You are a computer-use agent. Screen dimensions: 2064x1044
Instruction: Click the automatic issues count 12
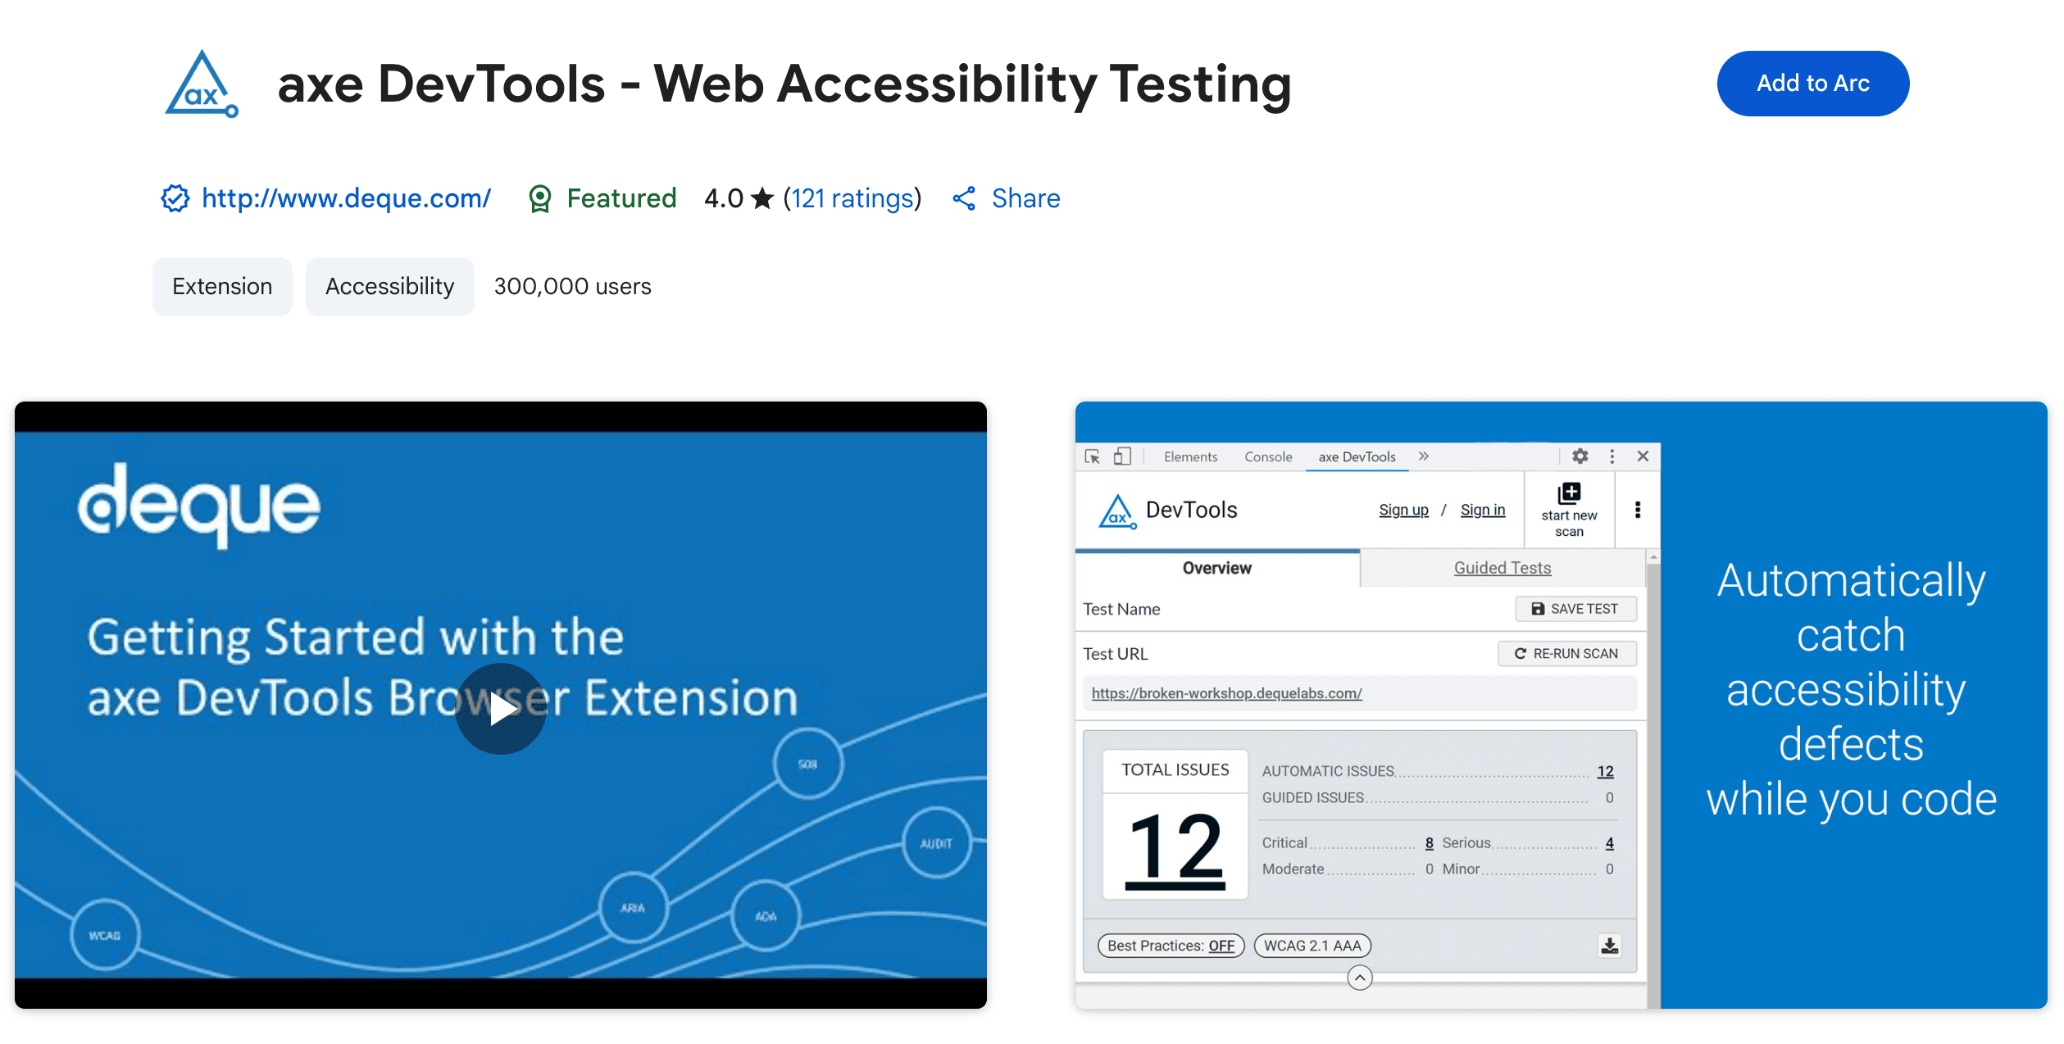click(x=1605, y=771)
